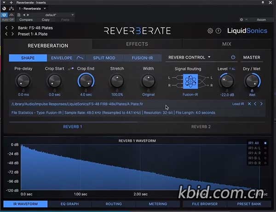Select the Split Mod sub-tab
The height and width of the screenshot is (212, 276).
[x=104, y=58]
